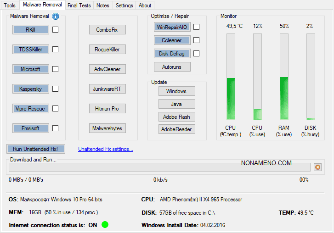Select the Disk Defrag checkbox

click(x=196, y=54)
